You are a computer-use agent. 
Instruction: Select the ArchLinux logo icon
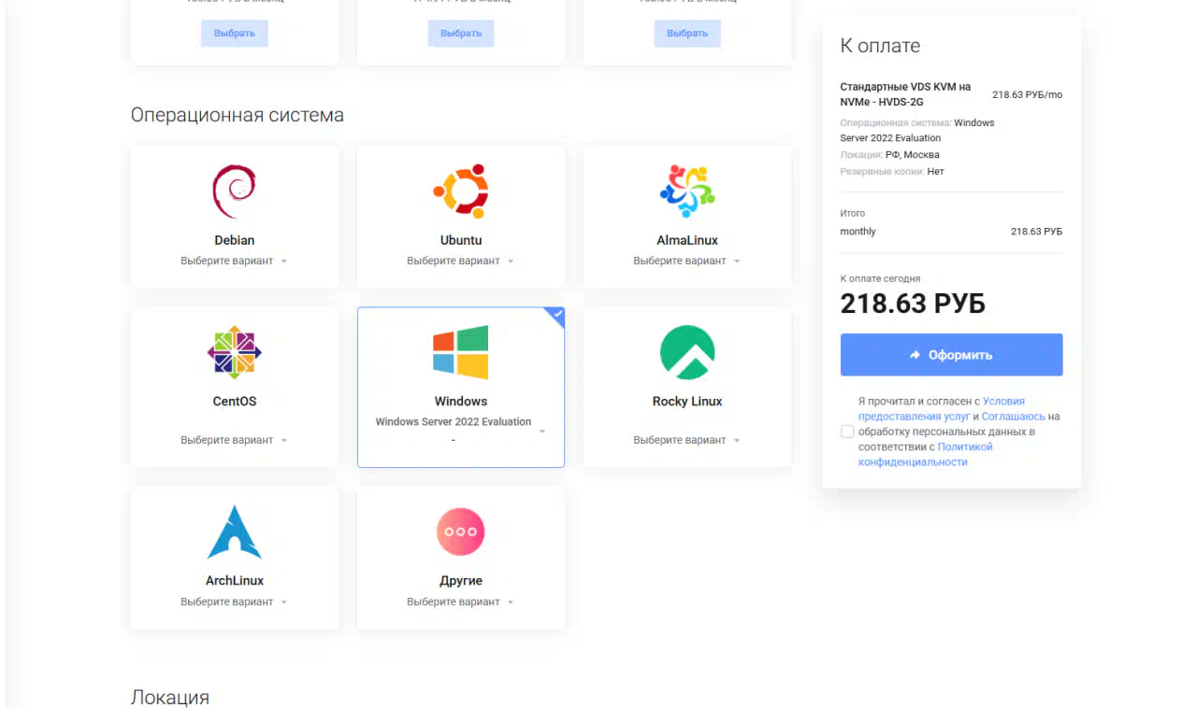234,531
